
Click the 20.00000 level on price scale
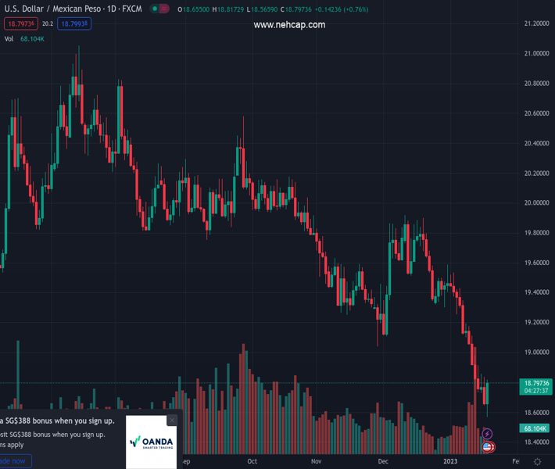535,203
